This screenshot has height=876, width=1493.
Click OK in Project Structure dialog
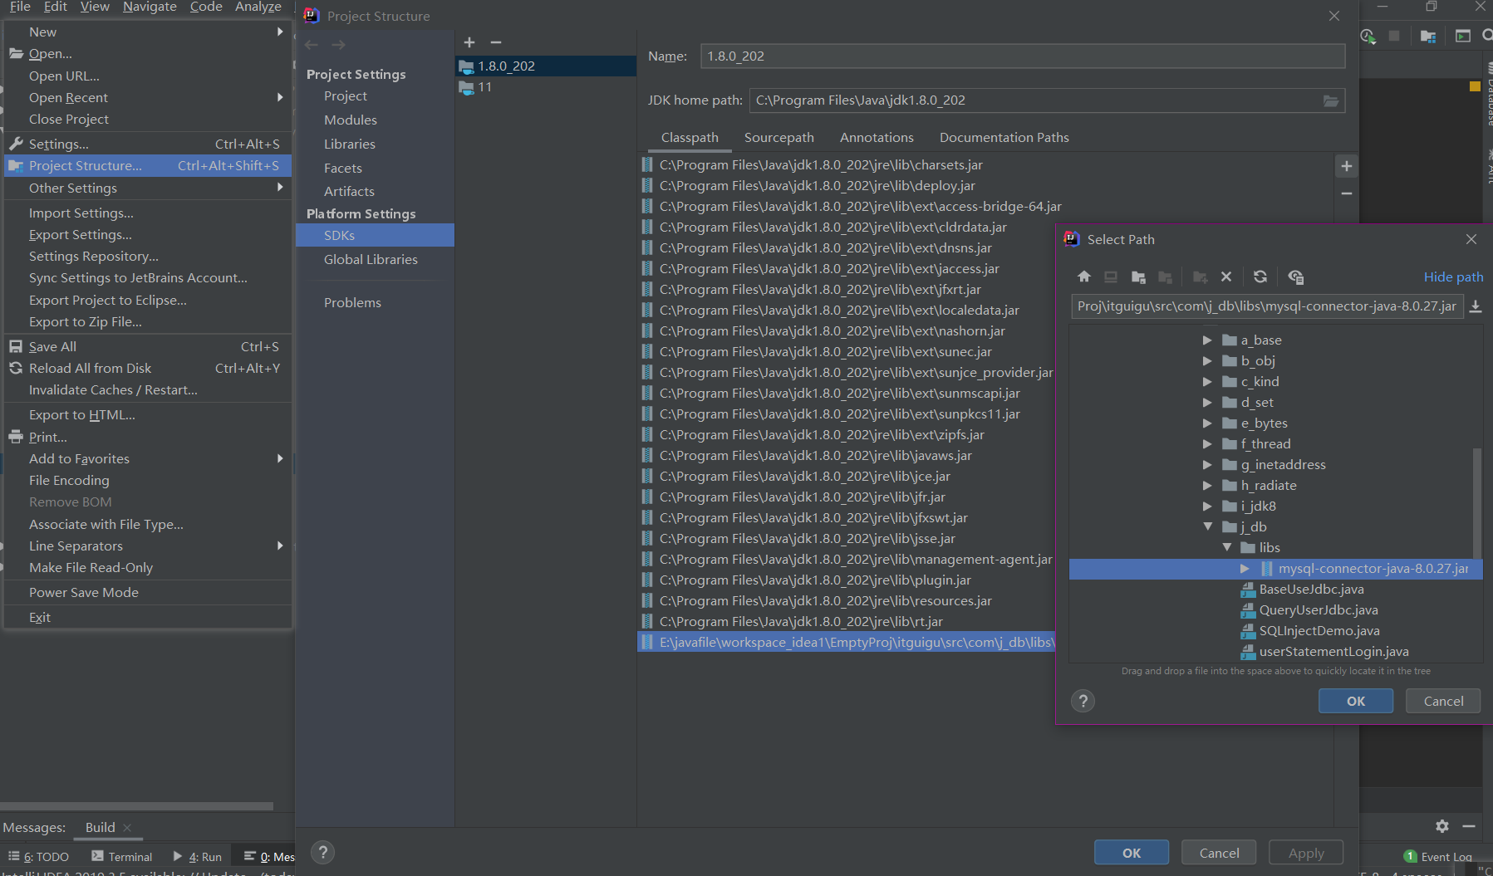coord(1132,853)
